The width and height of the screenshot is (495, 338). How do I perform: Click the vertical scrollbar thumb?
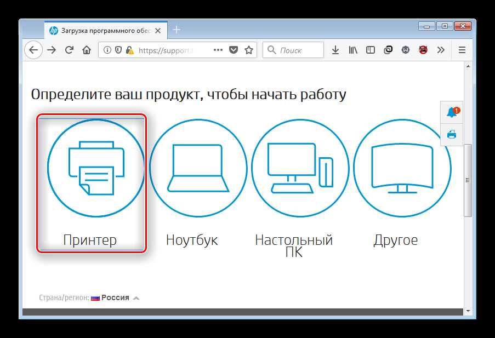click(x=468, y=180)
